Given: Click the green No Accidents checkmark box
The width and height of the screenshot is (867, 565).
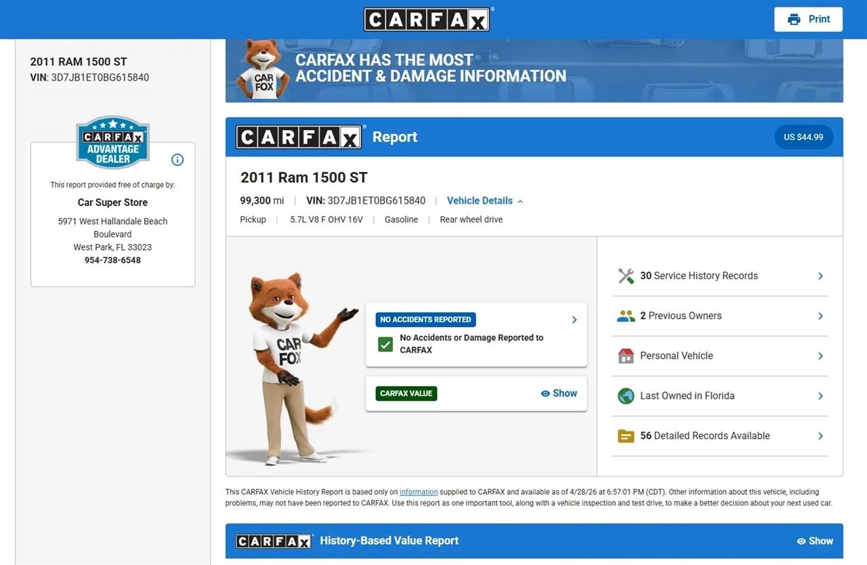Looking at the screenshot, I should coord(385,344).
